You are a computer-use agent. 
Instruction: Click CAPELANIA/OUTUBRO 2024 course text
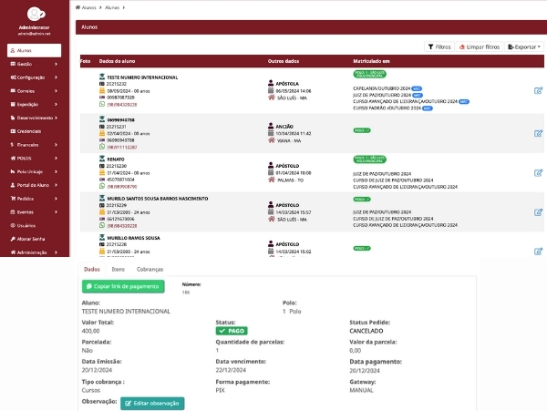(x=382, y=88)
